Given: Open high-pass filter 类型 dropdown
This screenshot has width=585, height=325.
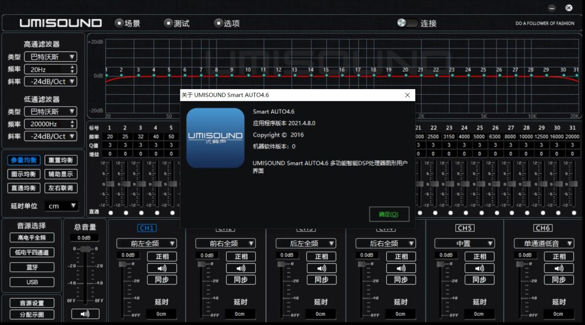Looking at the screenshot, I should 51,57.
